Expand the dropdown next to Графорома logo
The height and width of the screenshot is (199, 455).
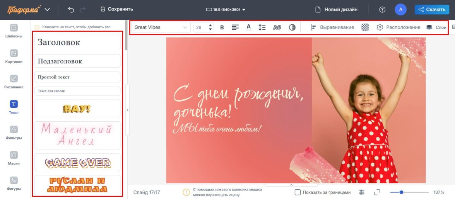[x=47, y=9]
